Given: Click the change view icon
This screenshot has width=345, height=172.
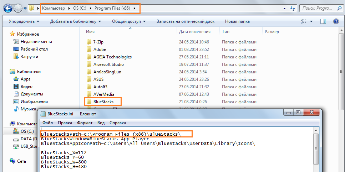Looking at the screenshot, I should (304, 21).
